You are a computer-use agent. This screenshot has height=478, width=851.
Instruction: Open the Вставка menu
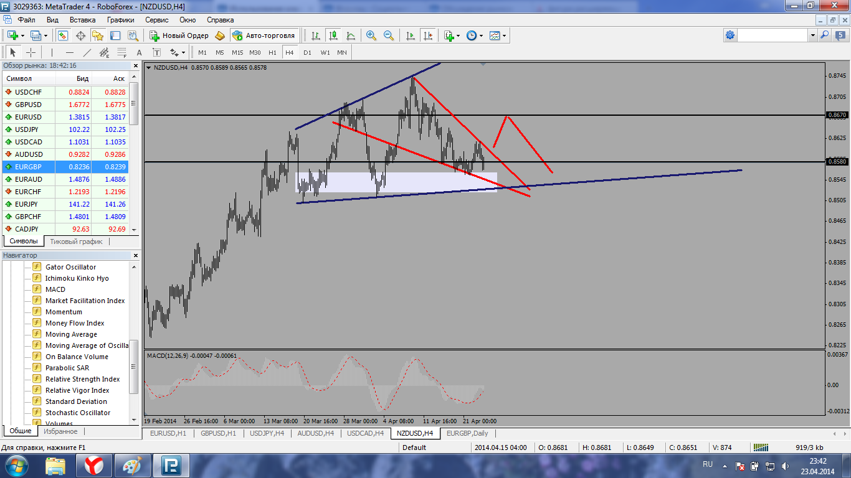click(82, 20)
